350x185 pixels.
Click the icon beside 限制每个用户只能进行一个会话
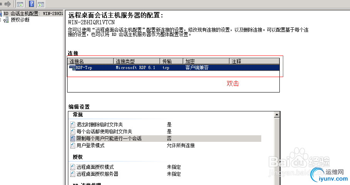73,138
